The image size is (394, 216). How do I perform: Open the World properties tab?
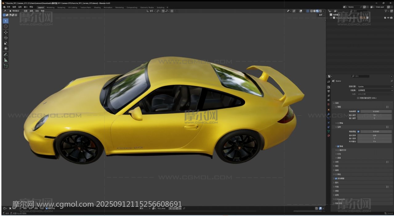coord(329,104)
